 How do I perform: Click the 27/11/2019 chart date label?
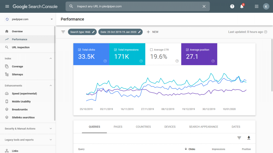pos(147,109)
